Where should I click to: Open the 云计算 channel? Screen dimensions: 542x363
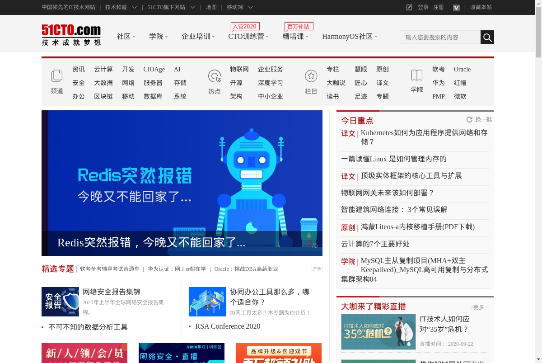pos(103,69)
